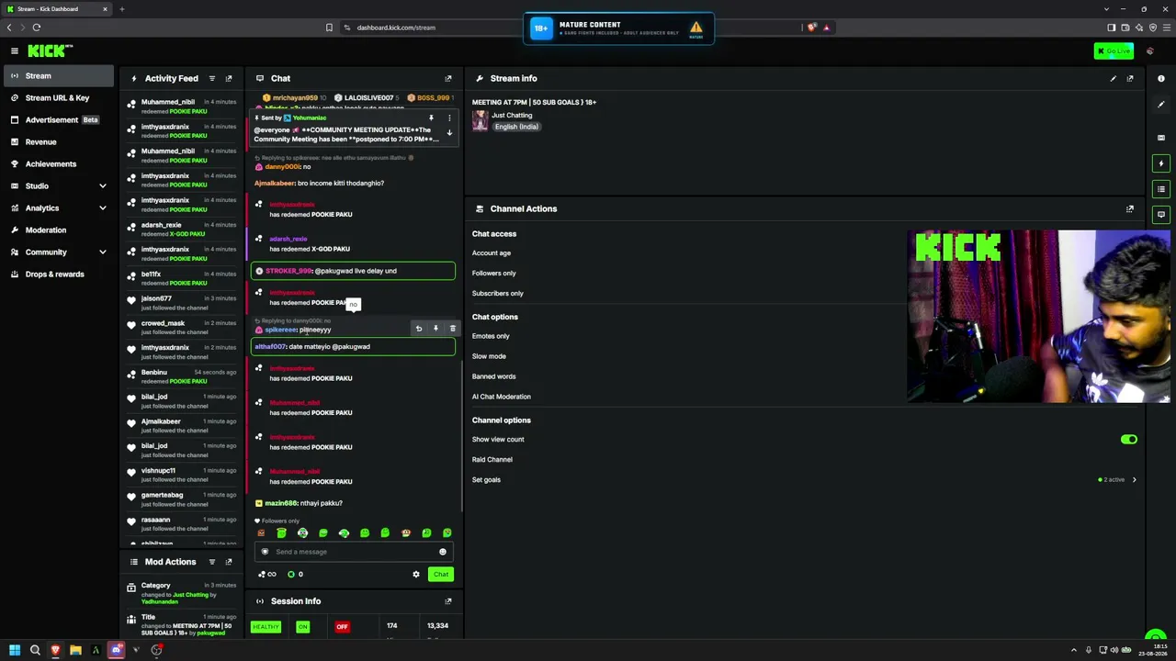This screenshot has height=661, width=1176.
Task: Toggle Chat panel in right sidebar
Action: pos(1161,215)
